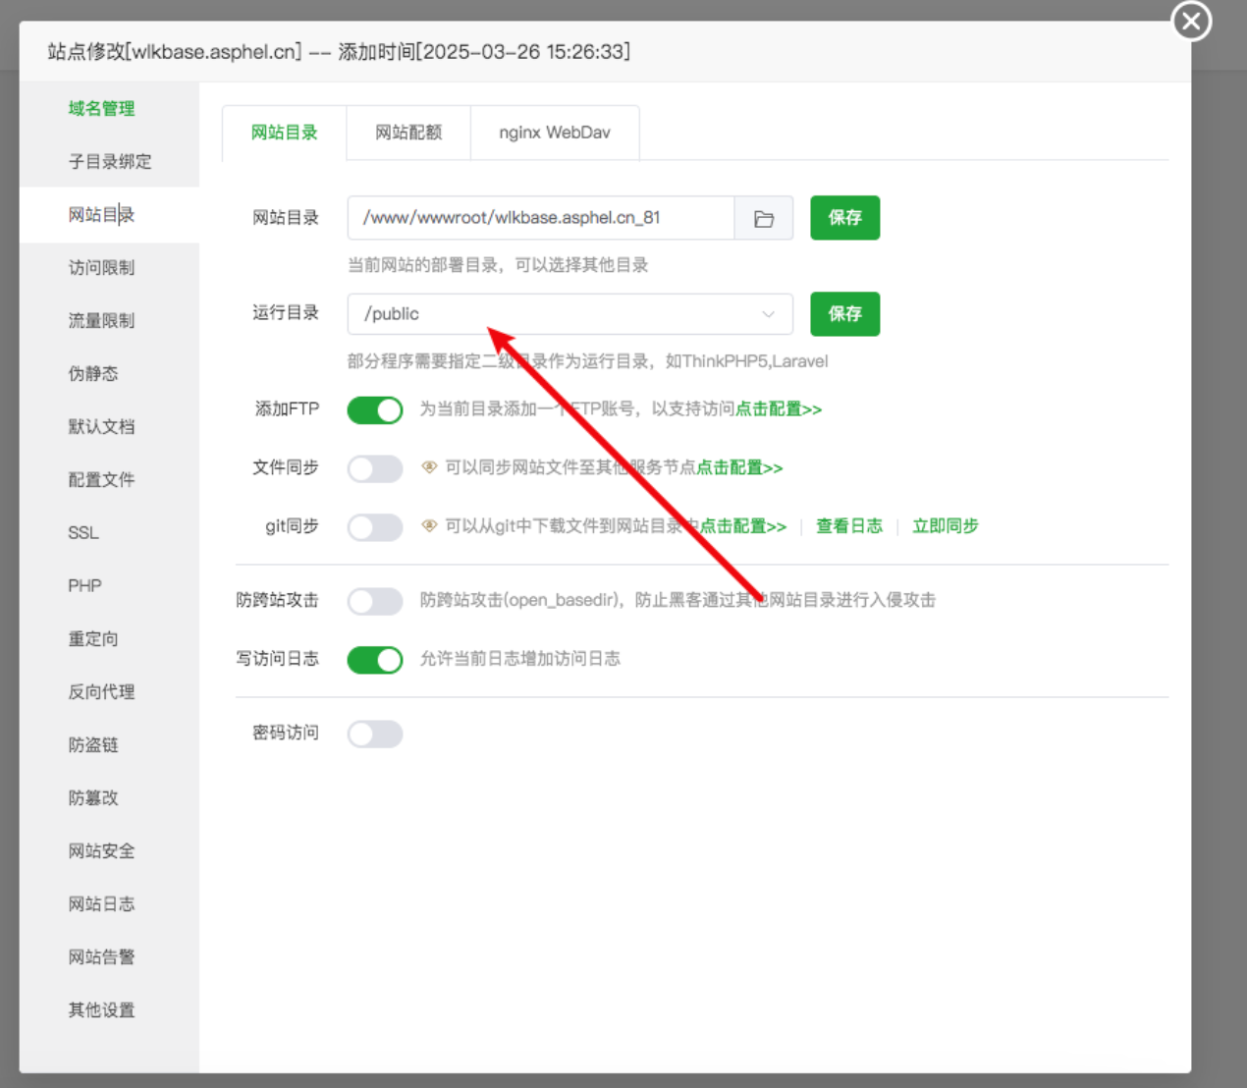
Task: Open the 运行目录 dropdown showing /public
Action: 569,314
